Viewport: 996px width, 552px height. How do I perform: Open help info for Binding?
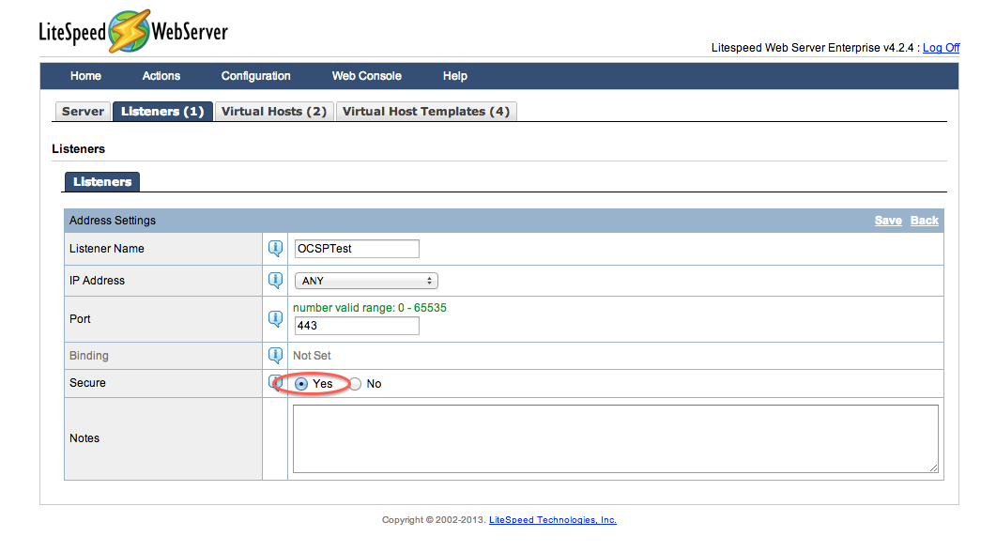point(275,355)
